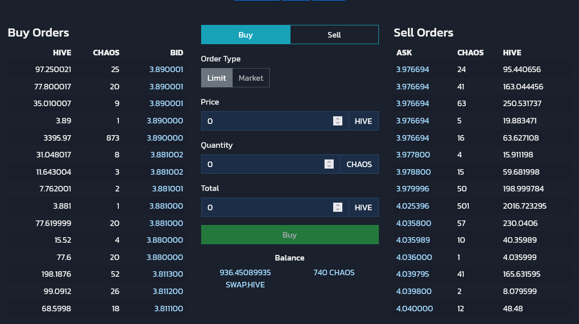This screenshot has height=324, width=579.
Task: Select bid 3.880000 for 4 CHAOS
Action: coord(165,240)
